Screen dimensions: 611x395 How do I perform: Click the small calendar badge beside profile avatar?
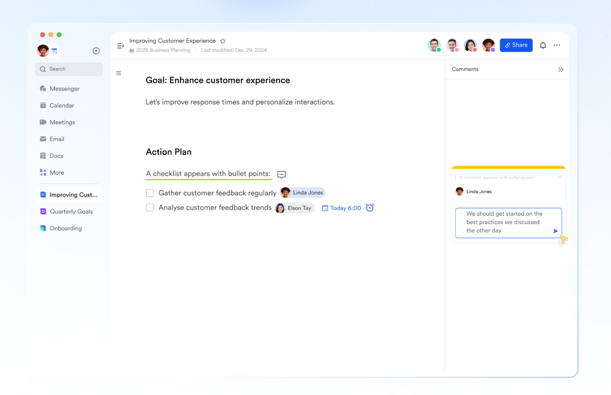(x=54, y=51)
